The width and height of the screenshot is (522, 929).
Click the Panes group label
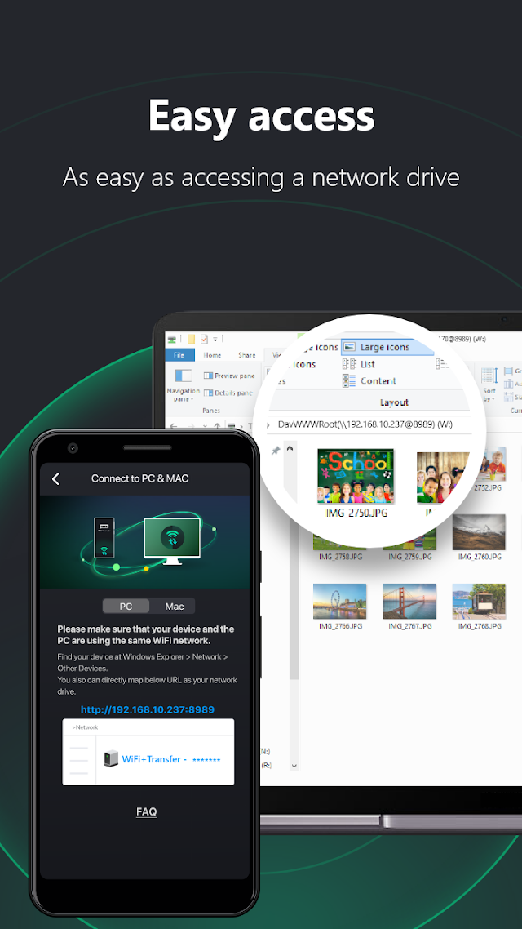(210, 410)
